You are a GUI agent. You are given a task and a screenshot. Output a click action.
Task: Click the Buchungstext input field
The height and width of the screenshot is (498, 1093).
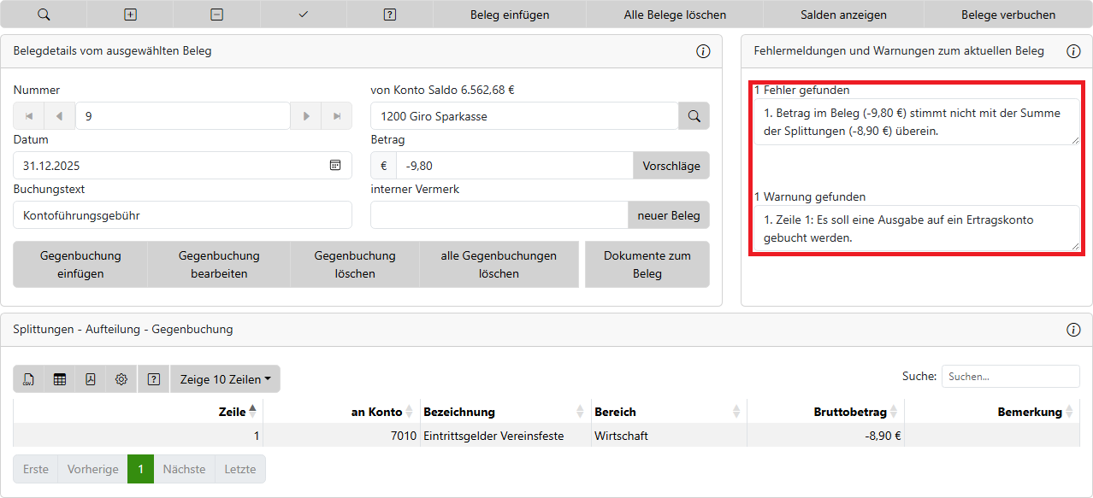(x=182, y=215)
